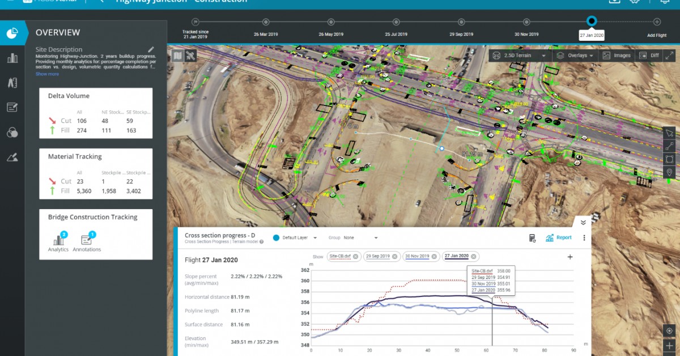This screenshot has height=356, width=680.
Task: Click Add Flight on the timeline
Action: 657,22
